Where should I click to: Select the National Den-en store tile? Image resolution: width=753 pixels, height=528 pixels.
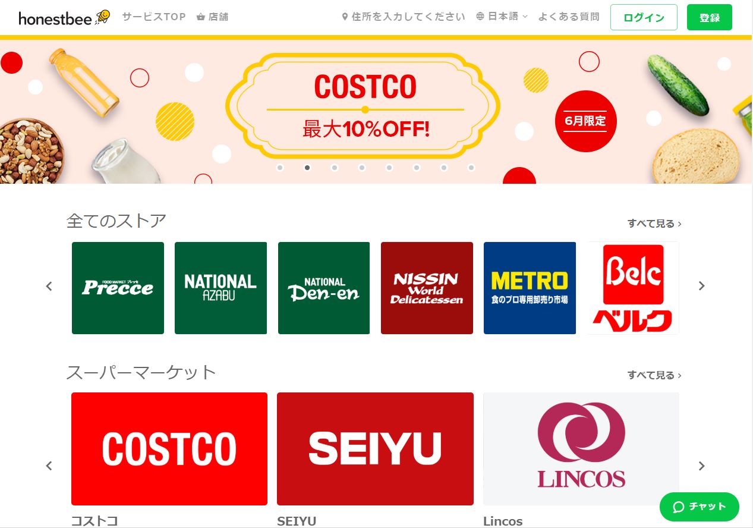pyautogui.click(x=324, y=288)
